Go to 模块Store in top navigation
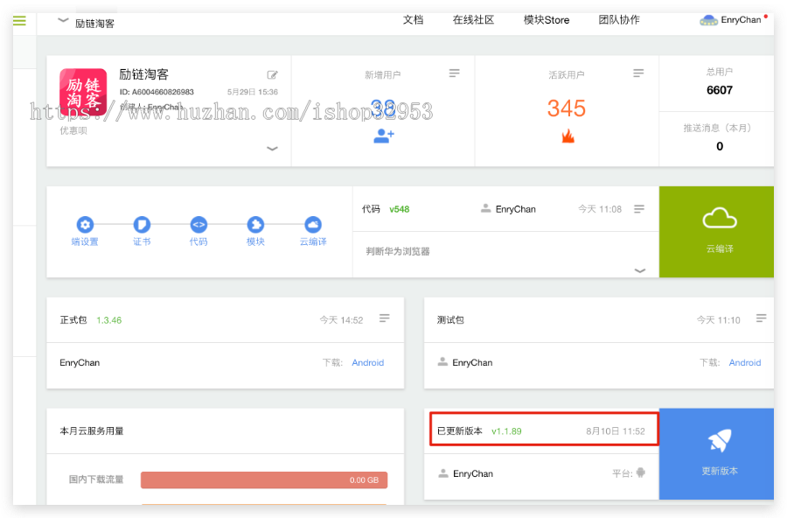 (x=546, y=20)
